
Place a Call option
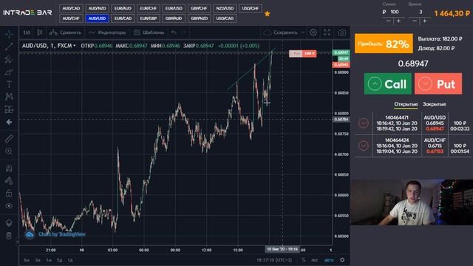point(387,83)
